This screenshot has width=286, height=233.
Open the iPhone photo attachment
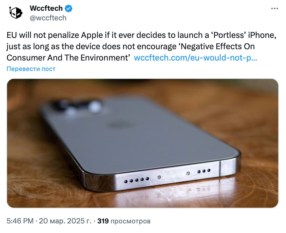tap(143, 143)
